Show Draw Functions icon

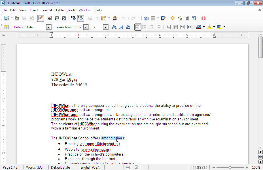163,18
